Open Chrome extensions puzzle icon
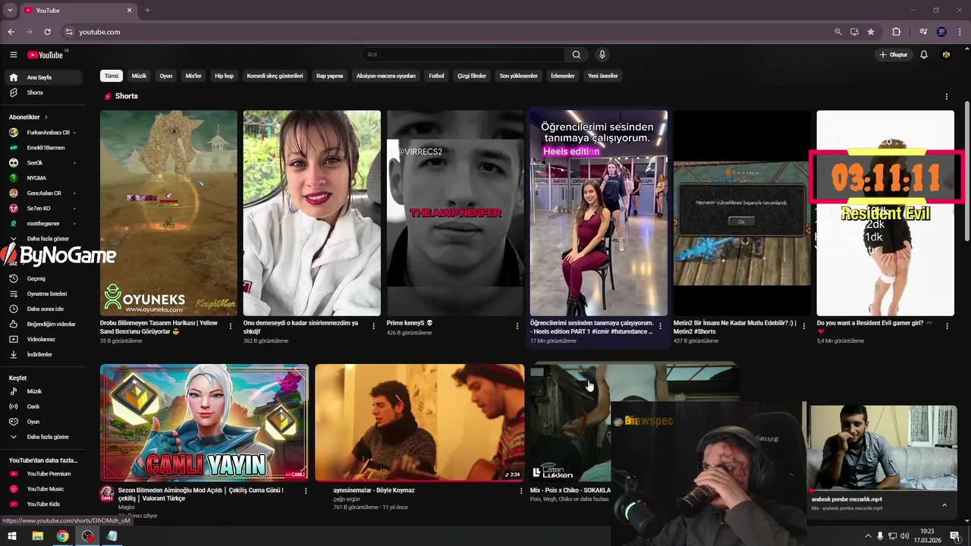 (897, 32)
